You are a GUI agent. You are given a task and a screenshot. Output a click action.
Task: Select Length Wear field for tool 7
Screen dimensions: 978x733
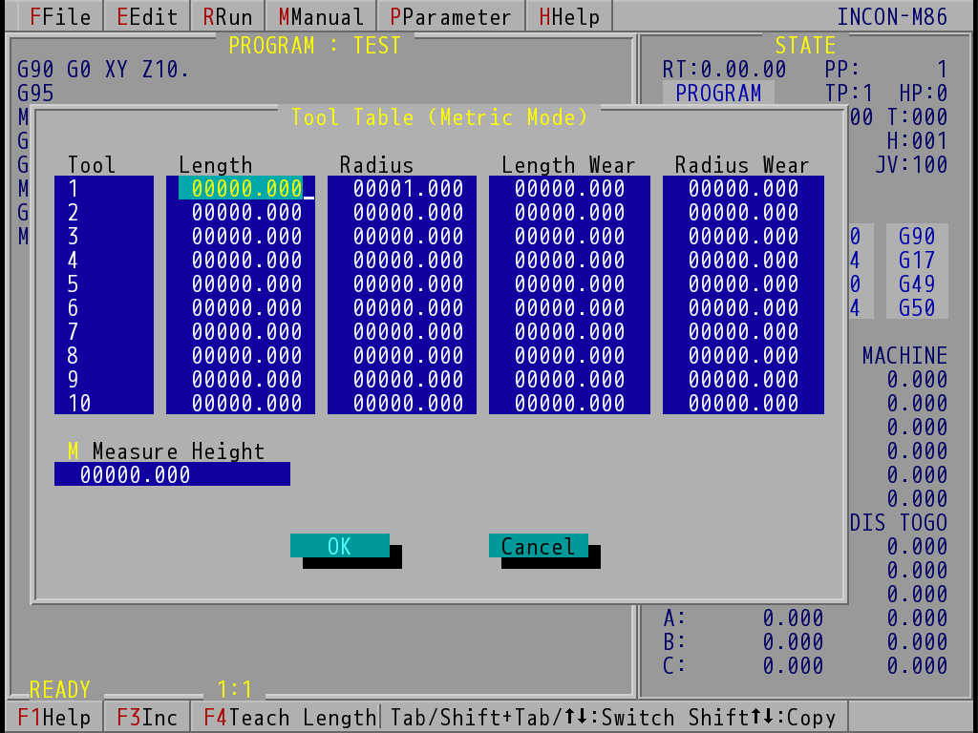(569, 331)
